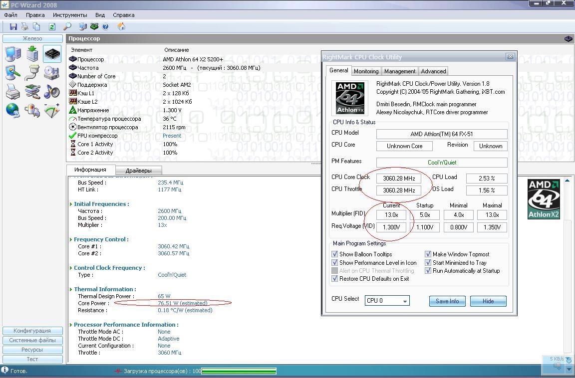Click the computer tower toolbar icon
The width and height of the screenshot is (575, 378).
[x=83, y=26]
